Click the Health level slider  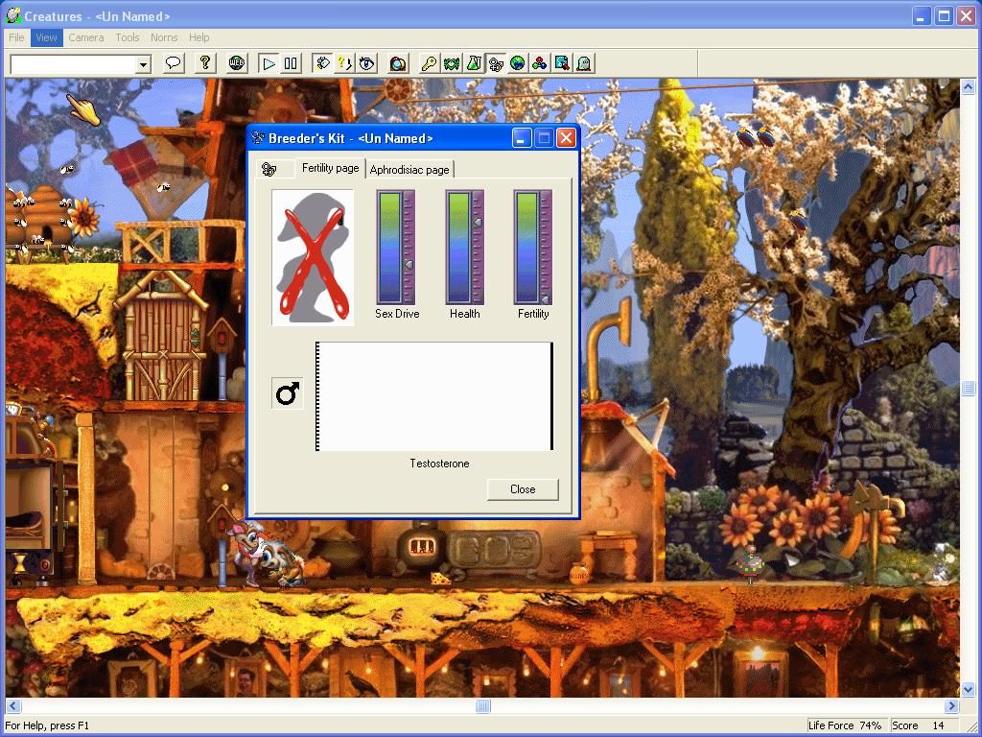coord(465,248)
